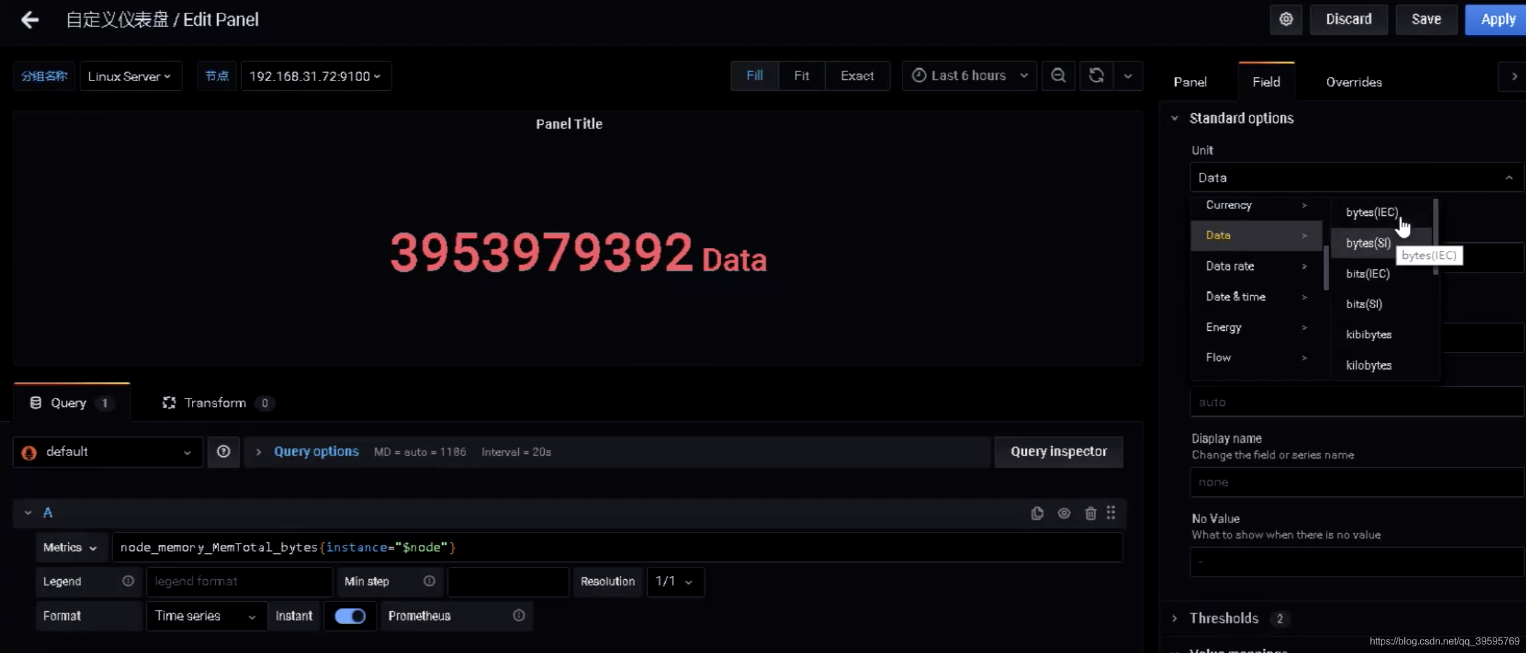The width and height of the screenshot is (1526, 653).
Task: Refresh the dashboard with the refresh icon
Action: tap(1096, 76)
